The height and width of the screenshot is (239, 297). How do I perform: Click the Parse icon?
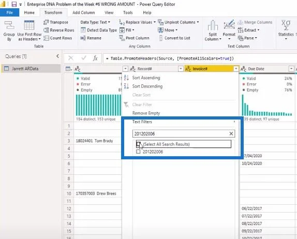[x=241, y=38]
